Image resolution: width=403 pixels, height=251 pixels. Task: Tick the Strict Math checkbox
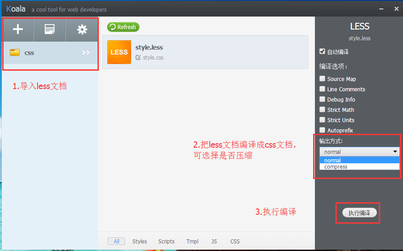point(322,109)
